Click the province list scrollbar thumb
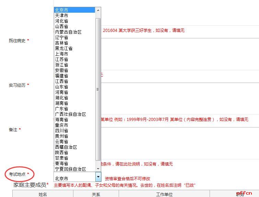This screenshot has width=259, height=197. point(98,89)
